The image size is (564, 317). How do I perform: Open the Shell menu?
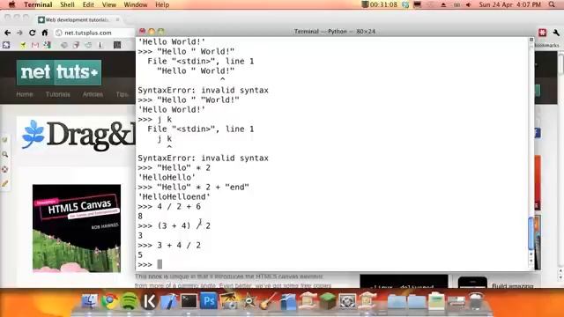click(x=67, y=4)
